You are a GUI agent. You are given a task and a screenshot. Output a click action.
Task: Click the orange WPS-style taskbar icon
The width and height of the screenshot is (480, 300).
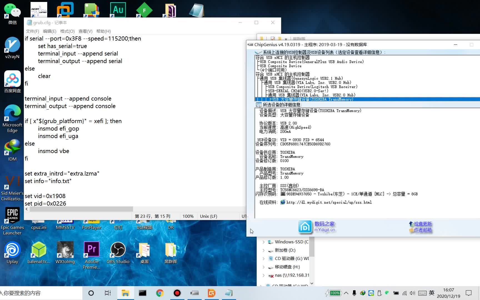point(211,293)
